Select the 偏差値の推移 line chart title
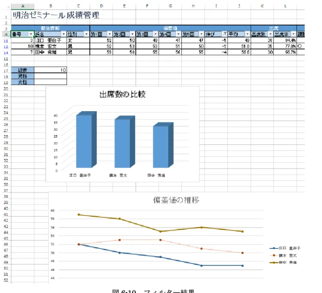 pos(176,200)
